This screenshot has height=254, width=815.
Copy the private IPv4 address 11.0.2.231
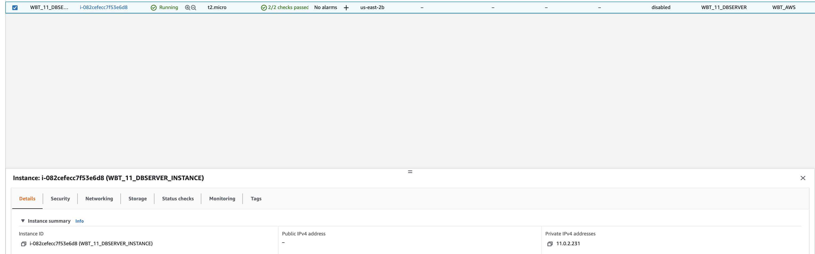550,244
